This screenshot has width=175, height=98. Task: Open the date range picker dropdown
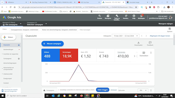coord(126,36)
